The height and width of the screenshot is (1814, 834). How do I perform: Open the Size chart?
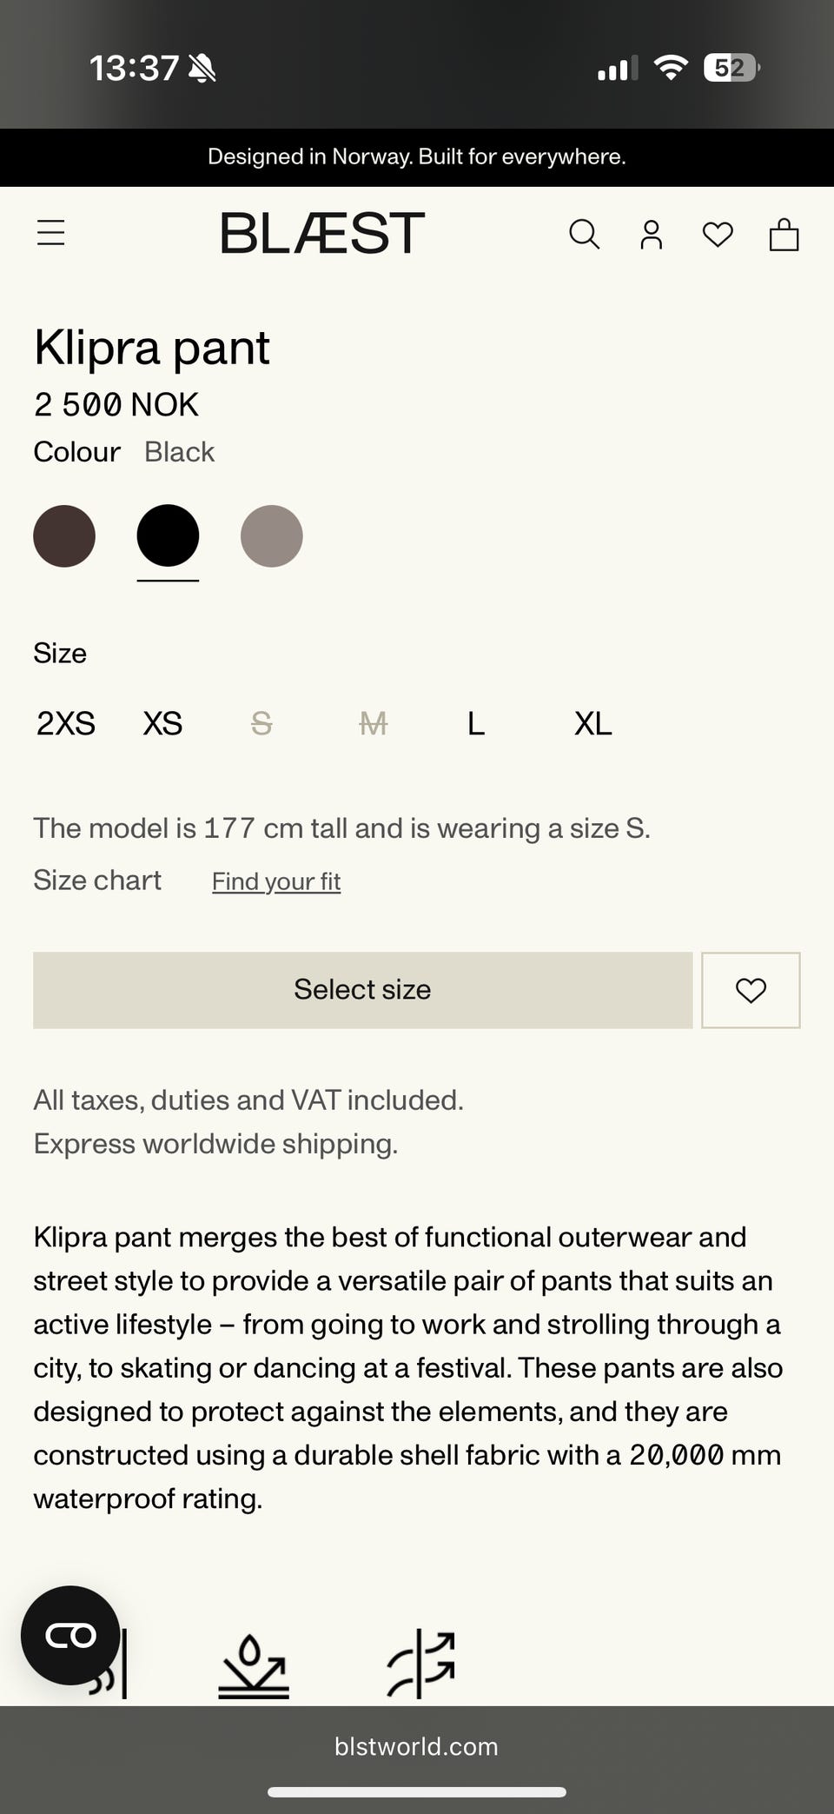click(97, 880)
